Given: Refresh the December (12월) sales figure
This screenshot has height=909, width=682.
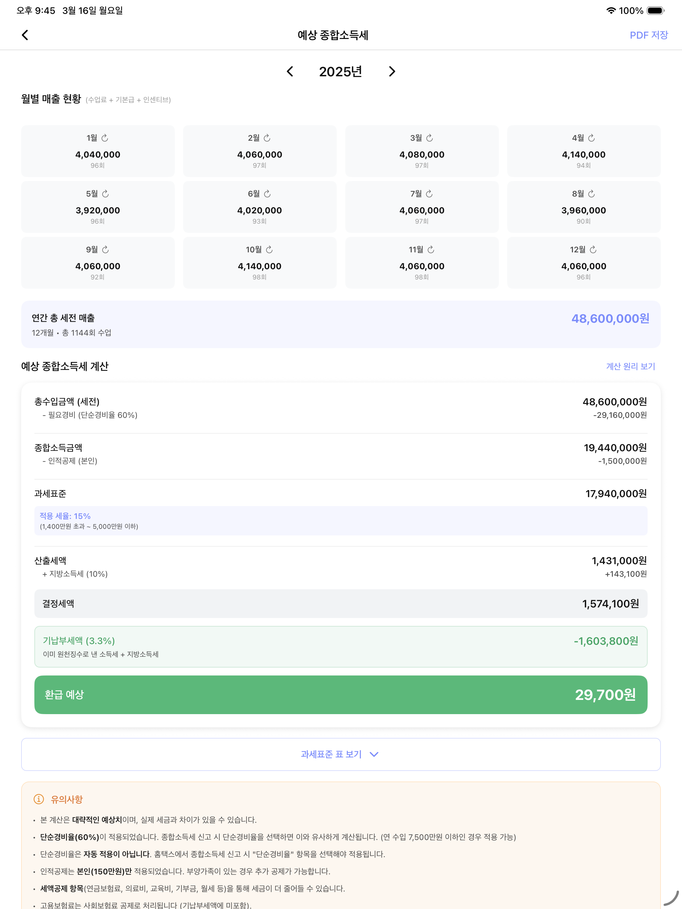Looking at the screenshot, I should [x=592, y=249].
